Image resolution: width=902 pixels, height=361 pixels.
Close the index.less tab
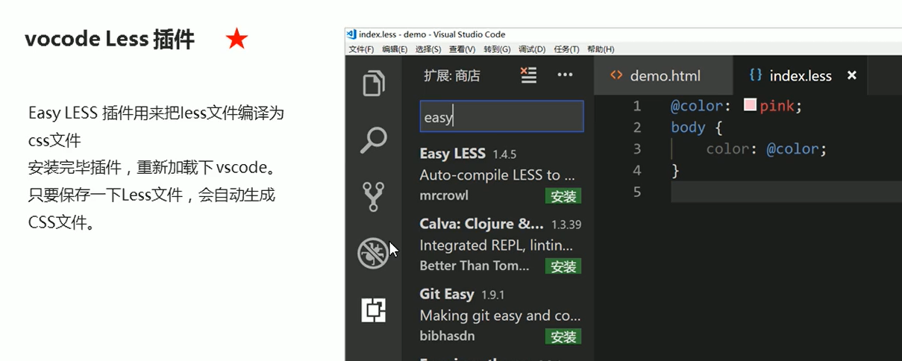(852, 75)
